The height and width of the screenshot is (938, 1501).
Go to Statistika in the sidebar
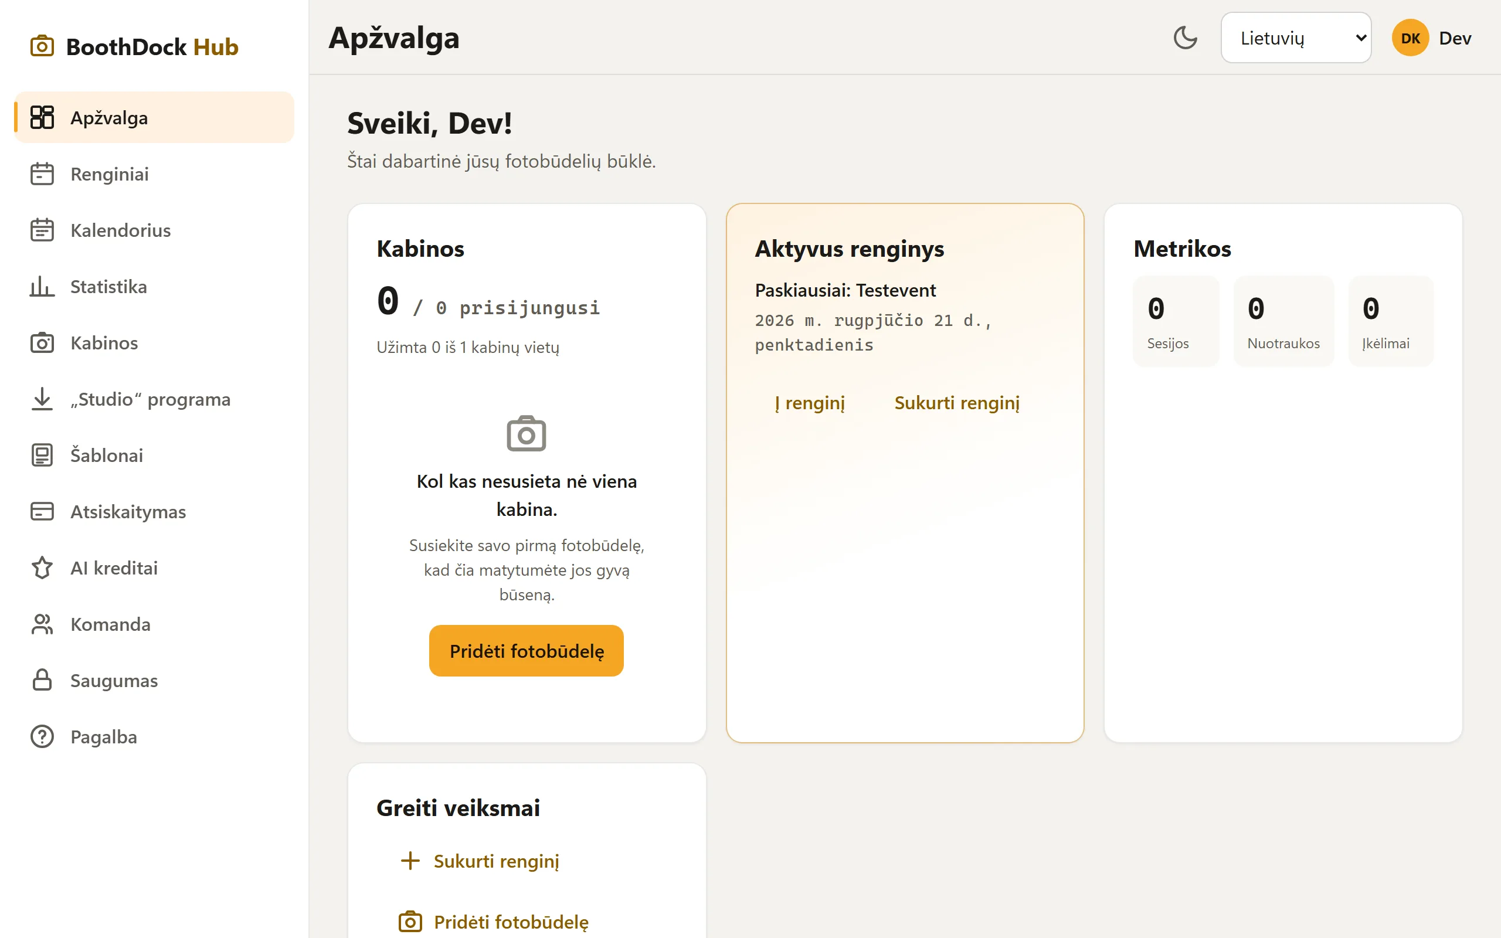point(154,287)
